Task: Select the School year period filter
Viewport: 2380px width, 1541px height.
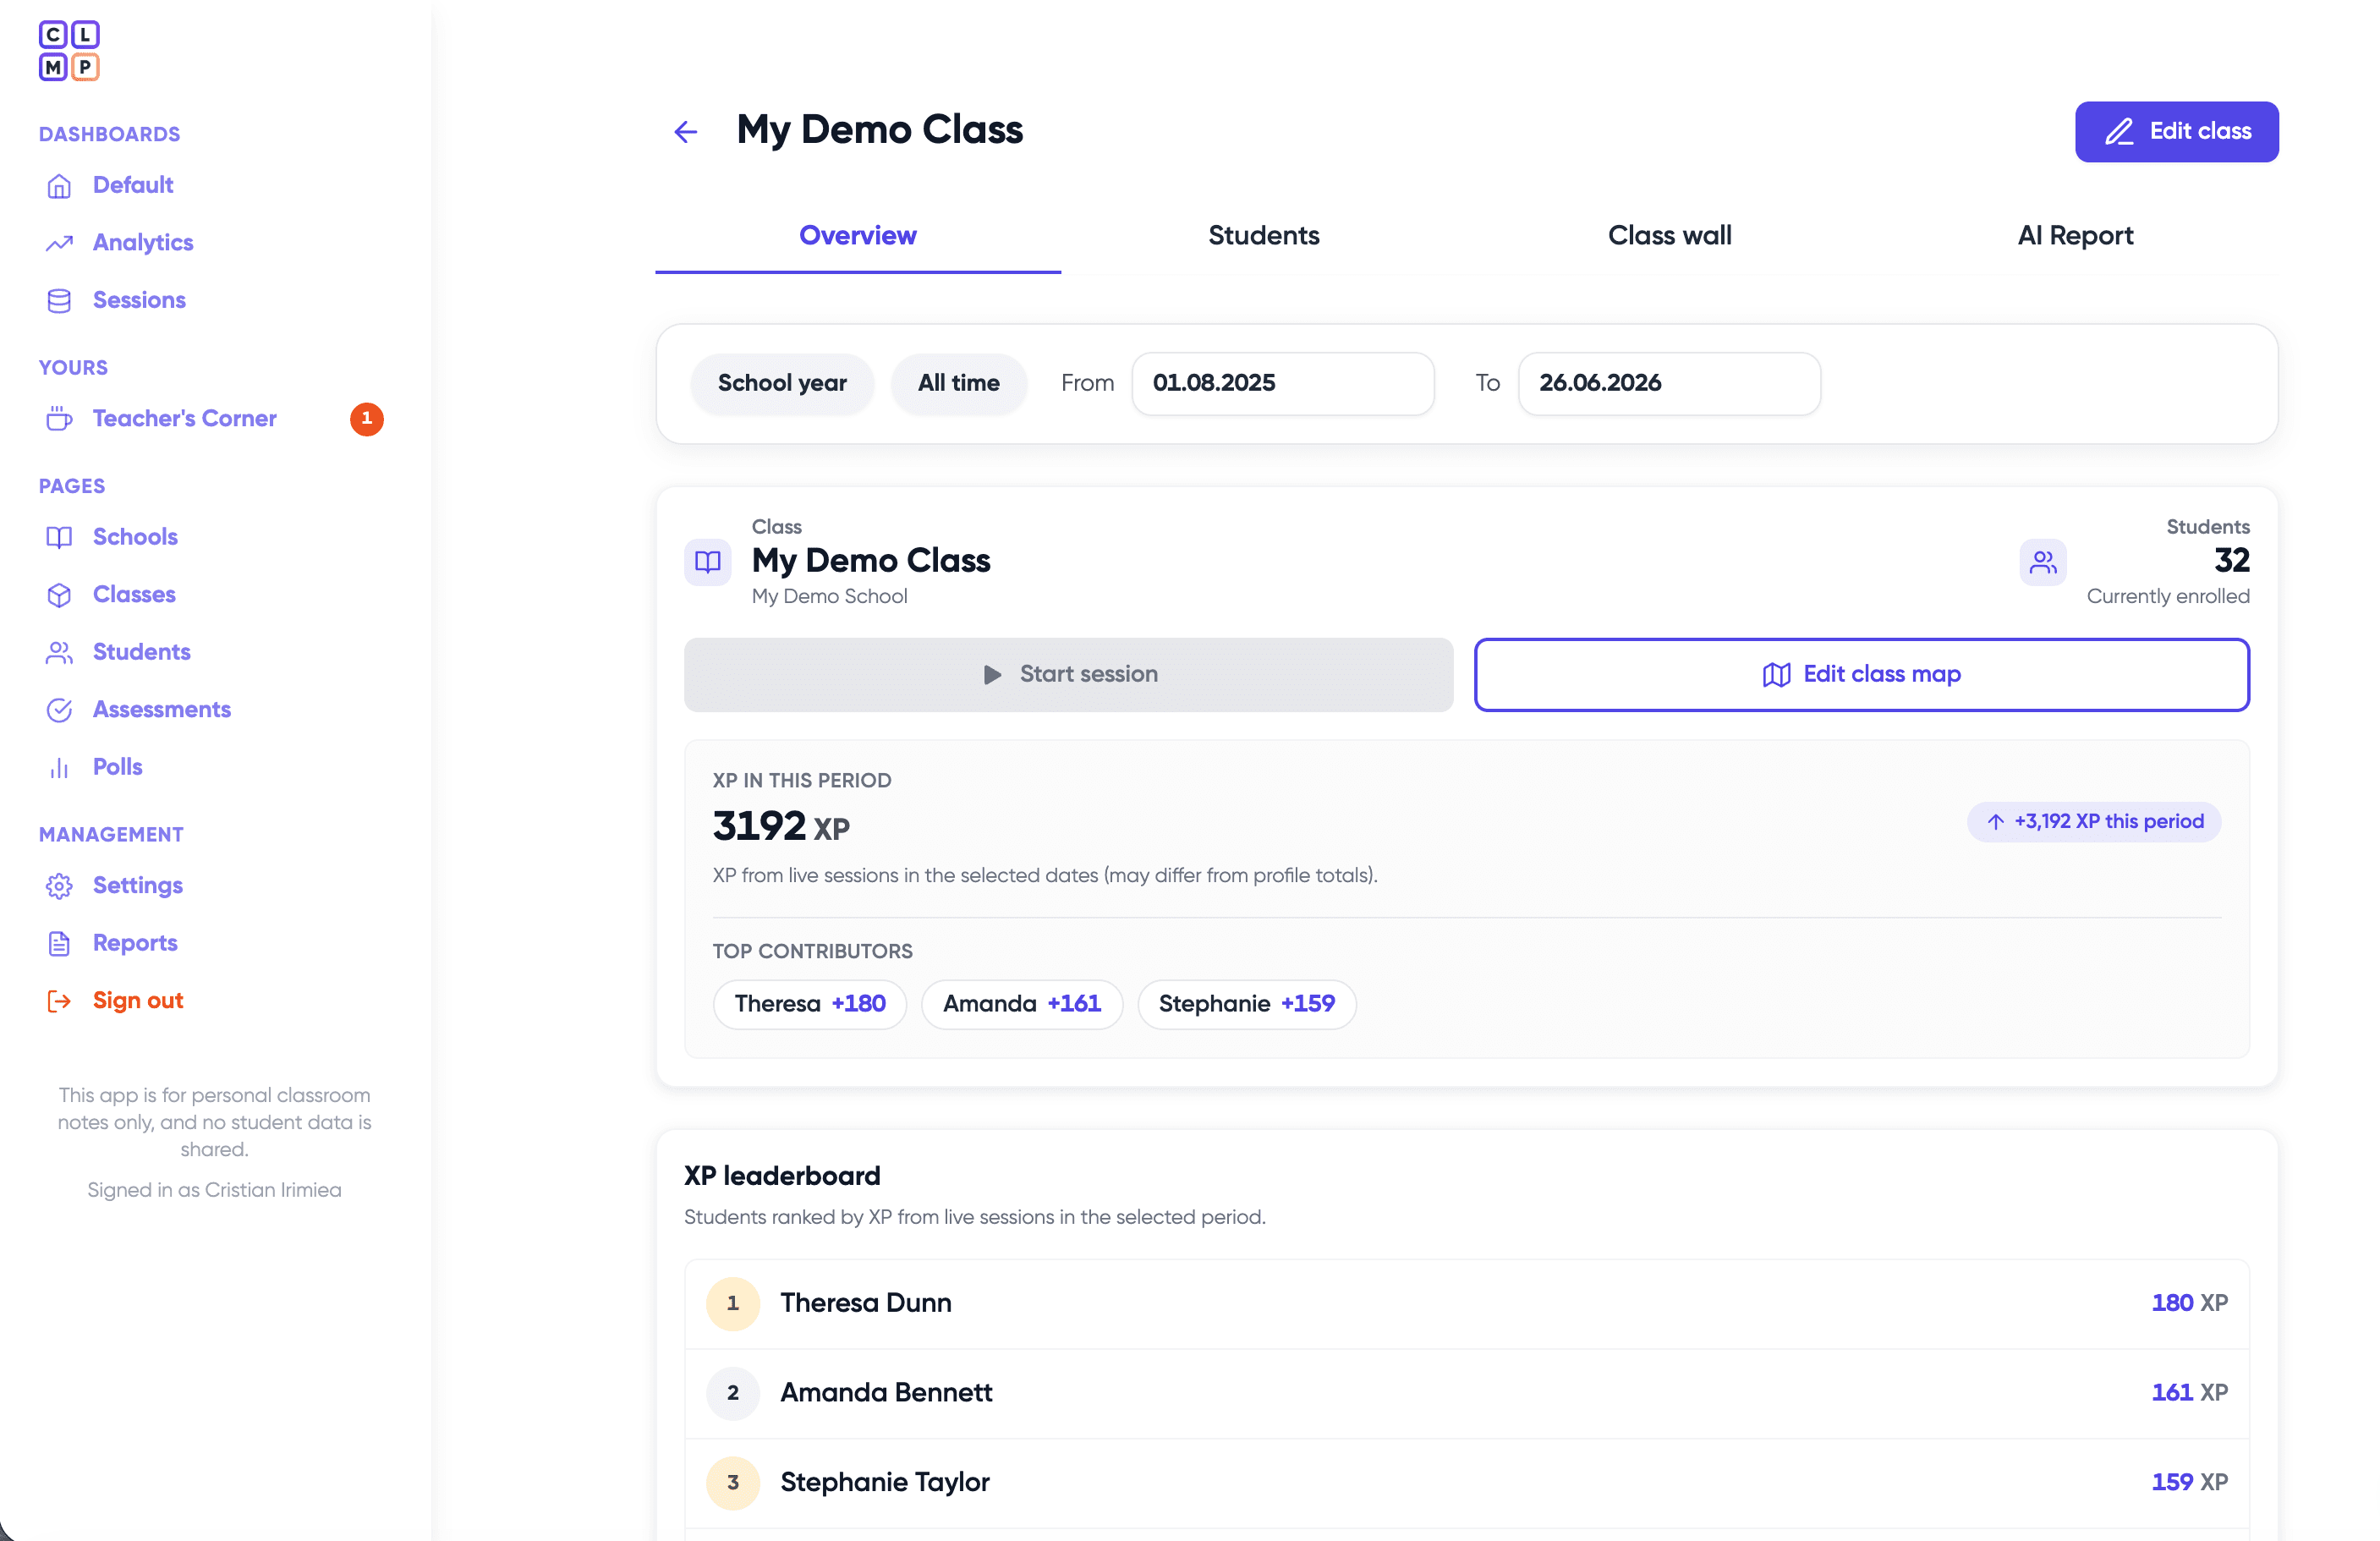Action: point(782,383)
